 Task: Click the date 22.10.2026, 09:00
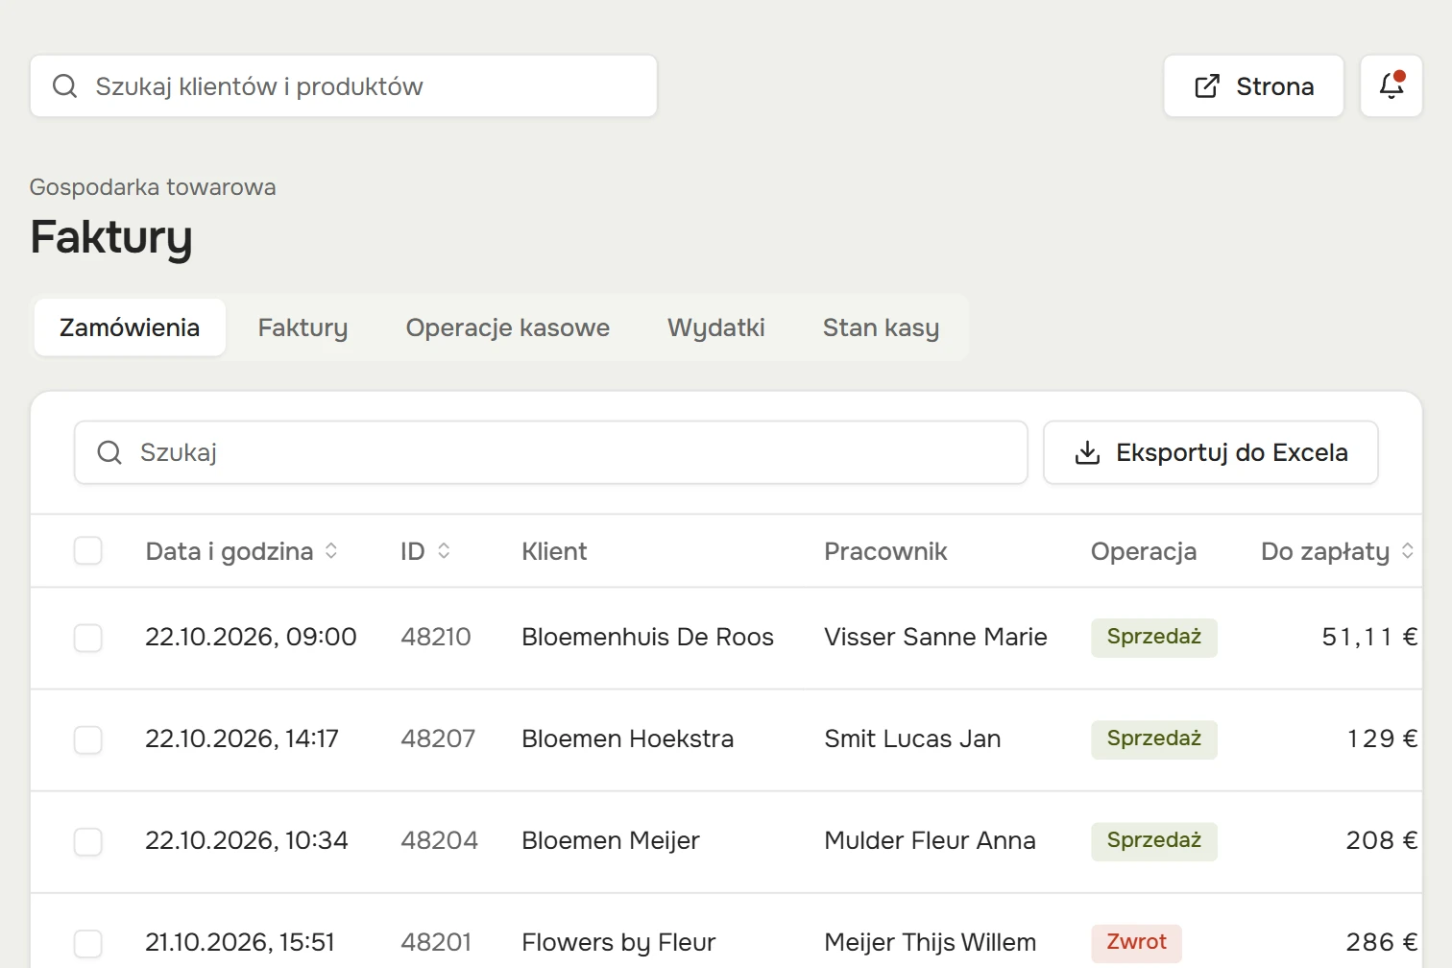251,637
